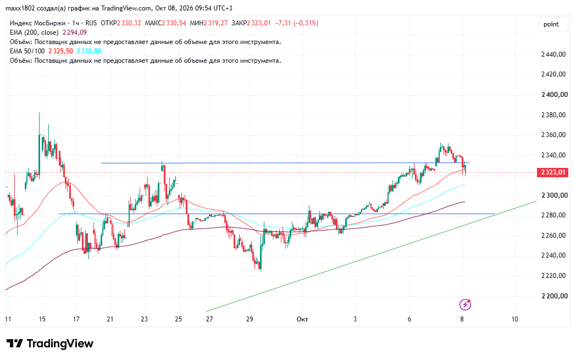Click the change value −7,31 (−0,31%)

coord(296,23)
